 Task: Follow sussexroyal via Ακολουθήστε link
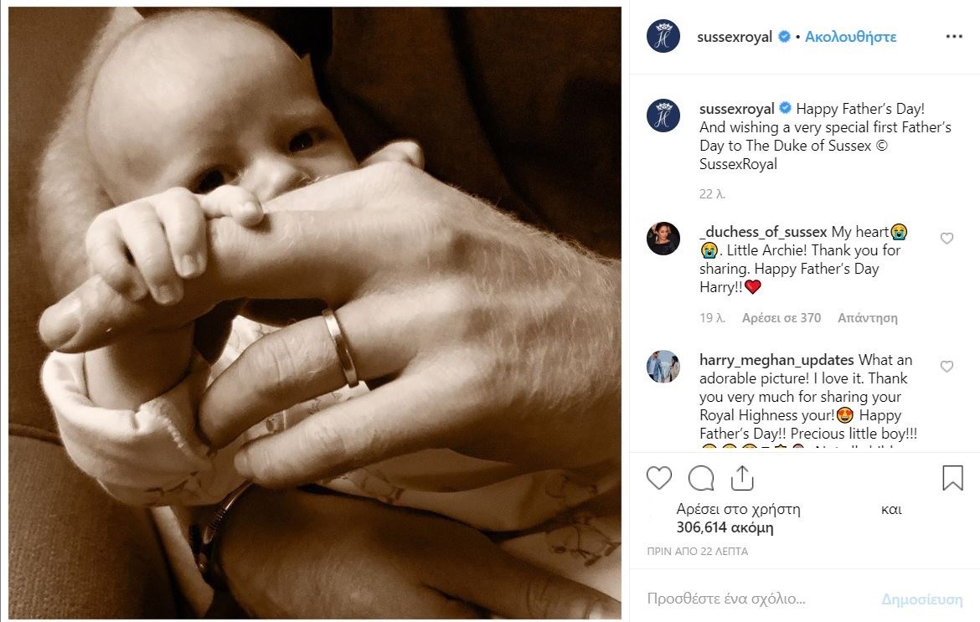(850, 37)
